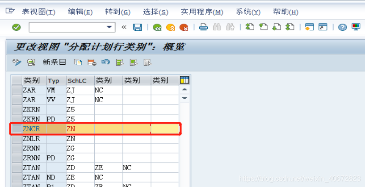Click the VV Typ cell
Image resolution: width=365 pixels, height=187 pixels.
coord(56,100)
